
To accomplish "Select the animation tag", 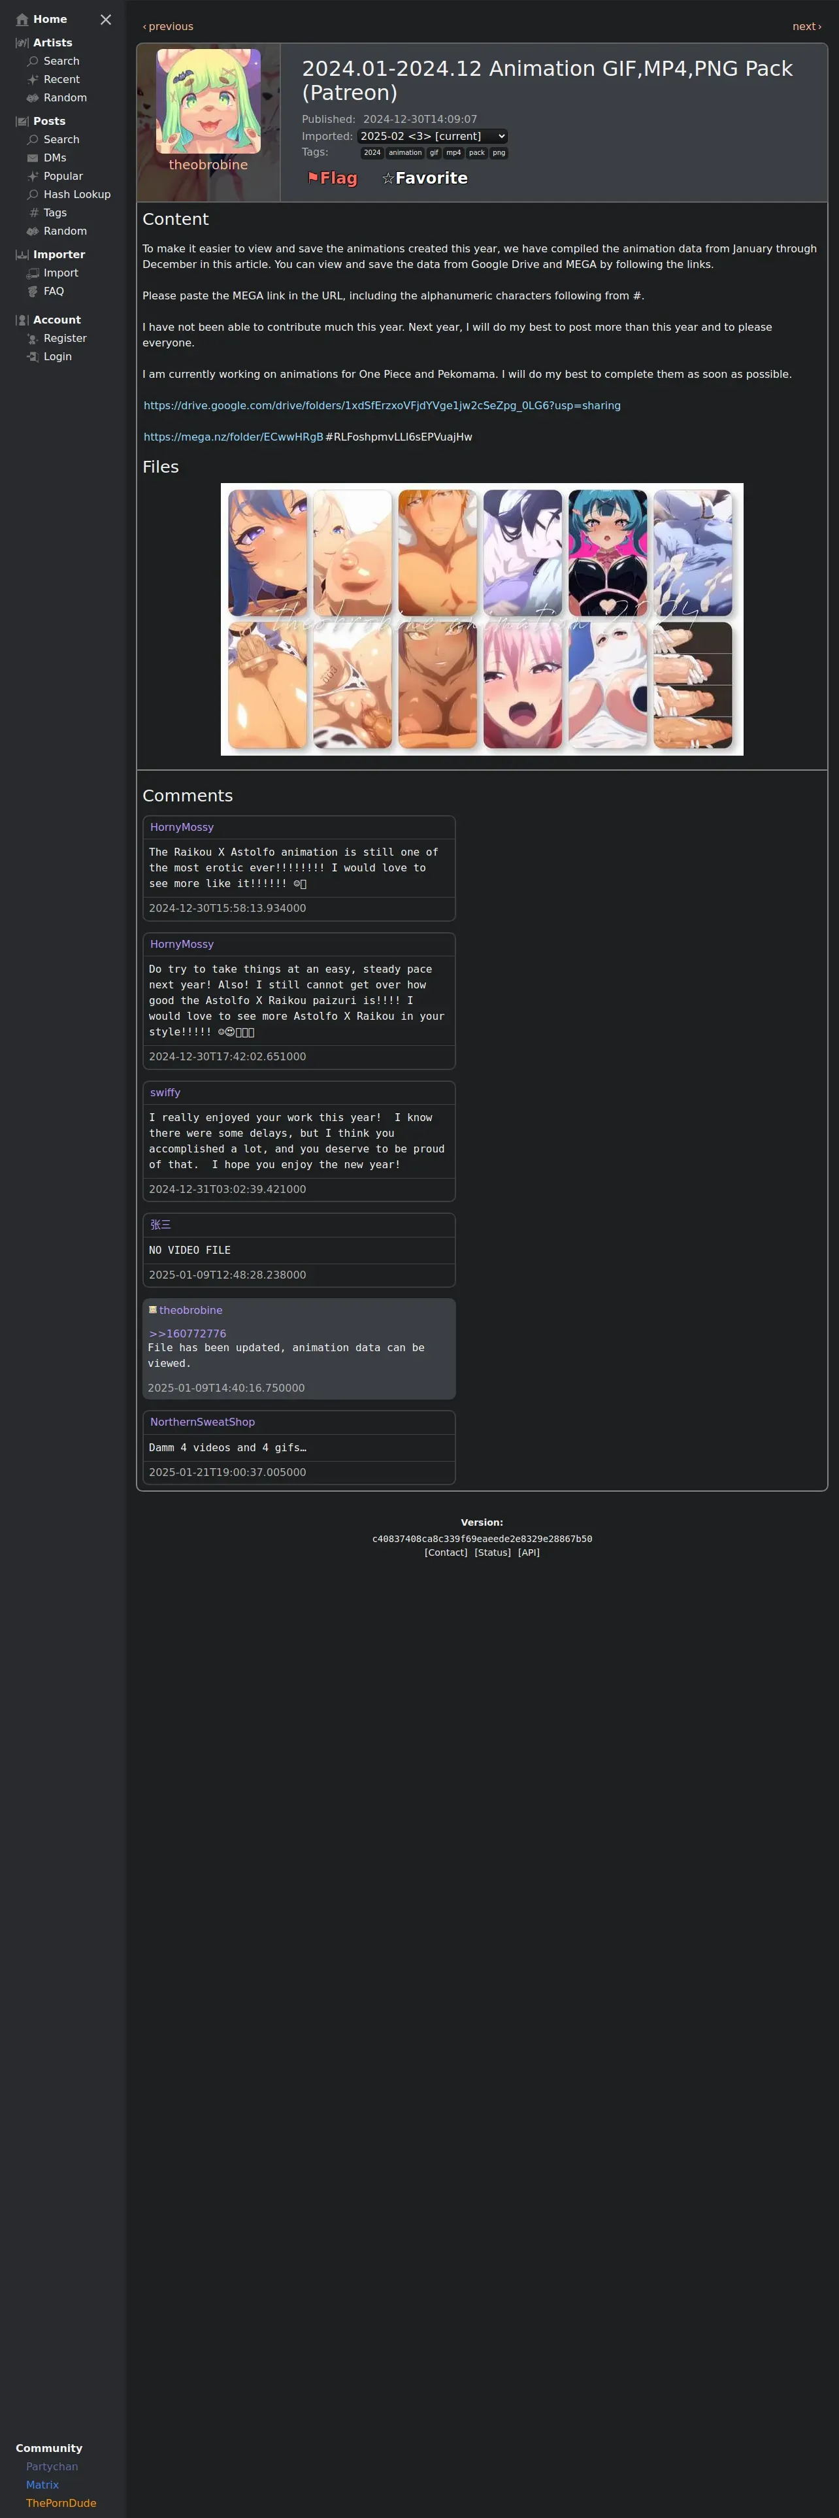I will click(405, 152).
